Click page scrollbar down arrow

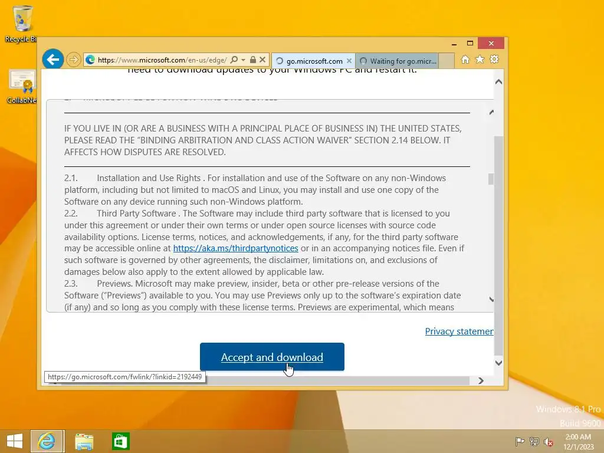pyautogui.click(x=498, y=363)
